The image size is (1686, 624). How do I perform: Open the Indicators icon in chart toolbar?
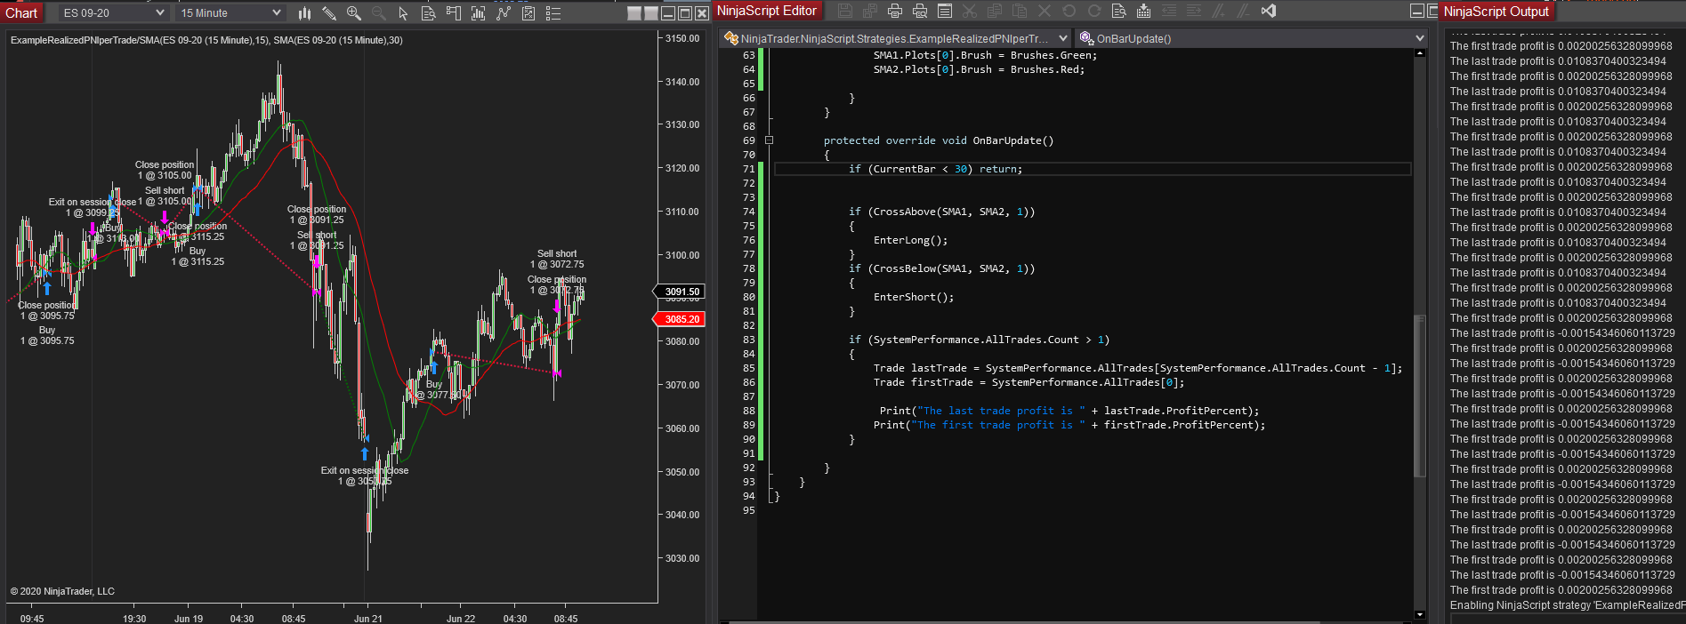pos(503,13)
